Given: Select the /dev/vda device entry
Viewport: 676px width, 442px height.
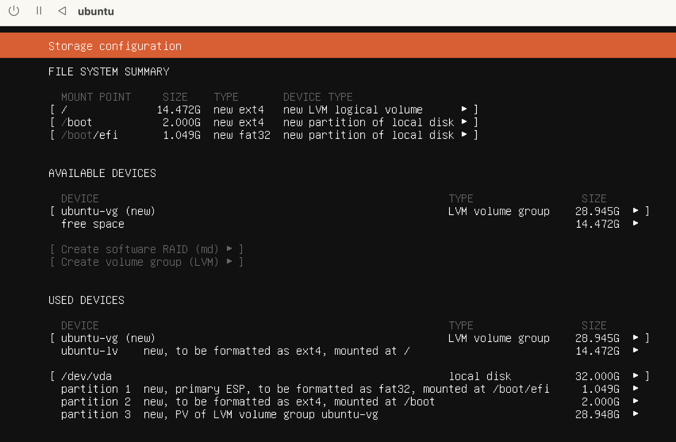Looking at the screenshot, I should point(350,376).
